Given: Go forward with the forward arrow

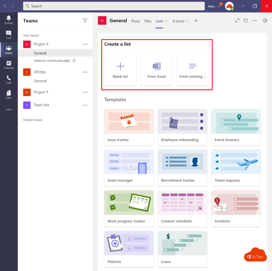Looking at the screenshot, I should pyautogui.click(x=12, y=6).
